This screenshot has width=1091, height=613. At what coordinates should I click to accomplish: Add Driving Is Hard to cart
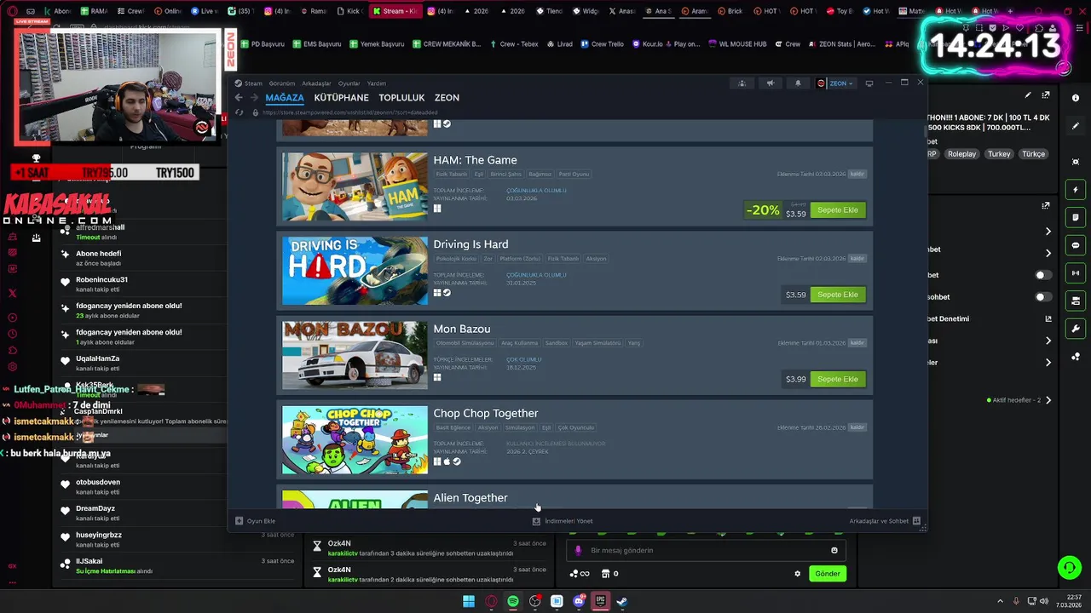(838, 295)
